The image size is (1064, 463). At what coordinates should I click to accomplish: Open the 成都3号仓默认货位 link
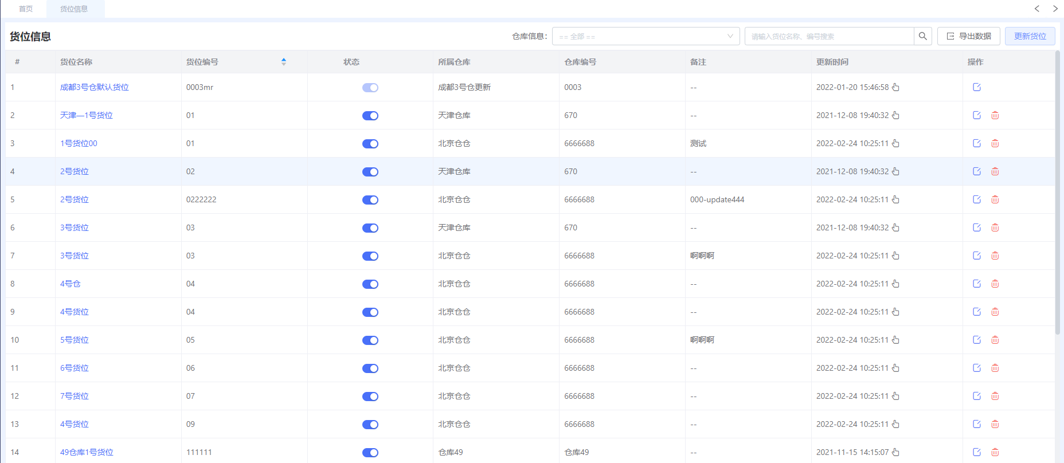(95, 87)
